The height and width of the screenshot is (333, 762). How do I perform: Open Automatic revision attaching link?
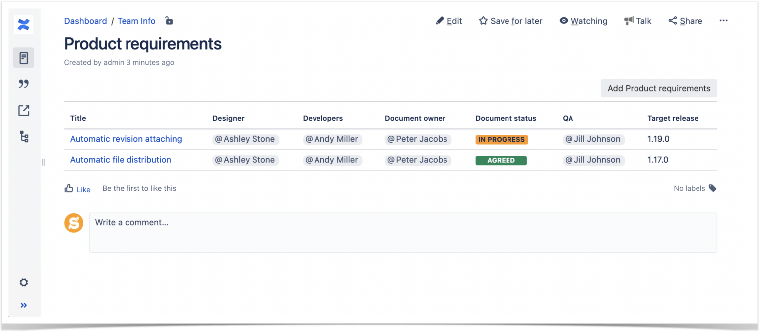click(x=126, y=139)
